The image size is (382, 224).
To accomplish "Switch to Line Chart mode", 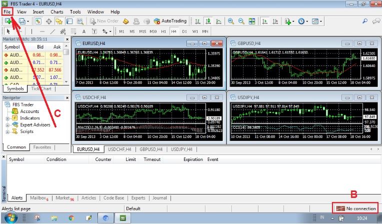I will click(x=218, y=21).
